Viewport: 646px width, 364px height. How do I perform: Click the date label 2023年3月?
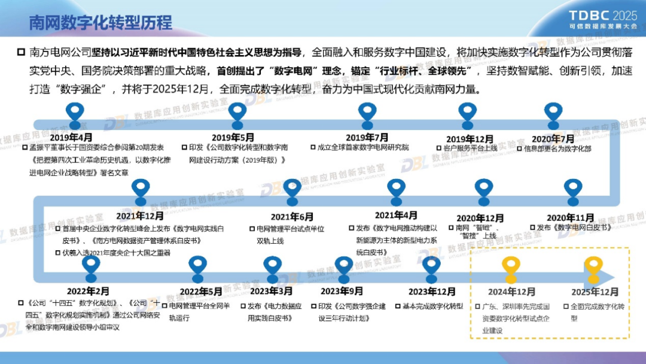(271, 291)
